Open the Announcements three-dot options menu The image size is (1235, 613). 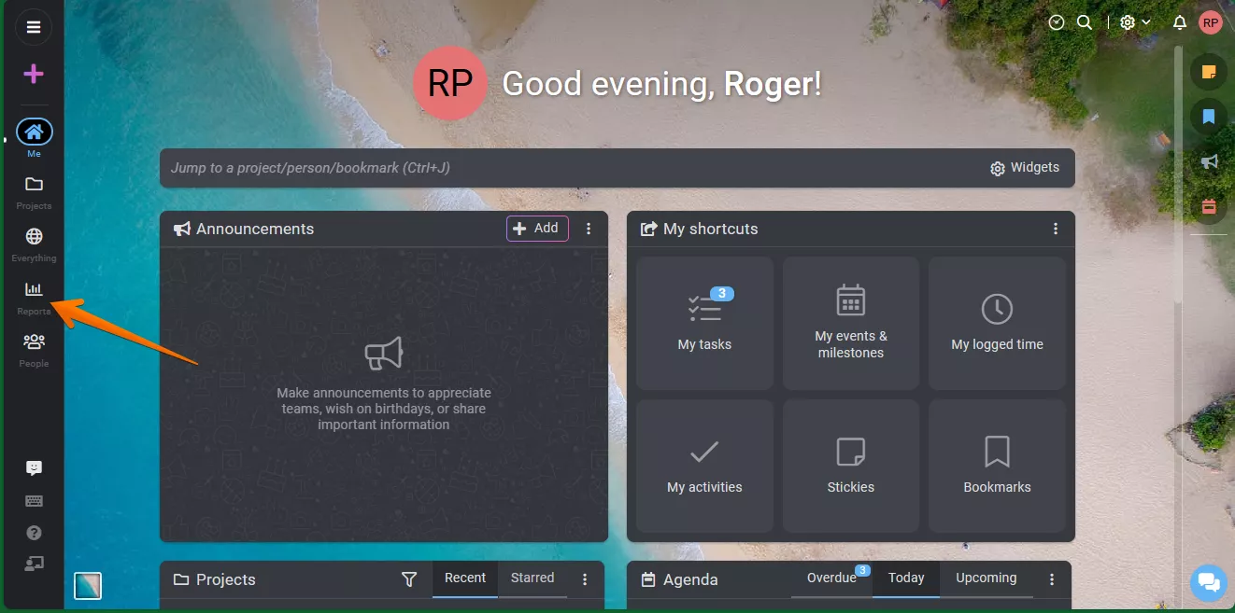589,229
